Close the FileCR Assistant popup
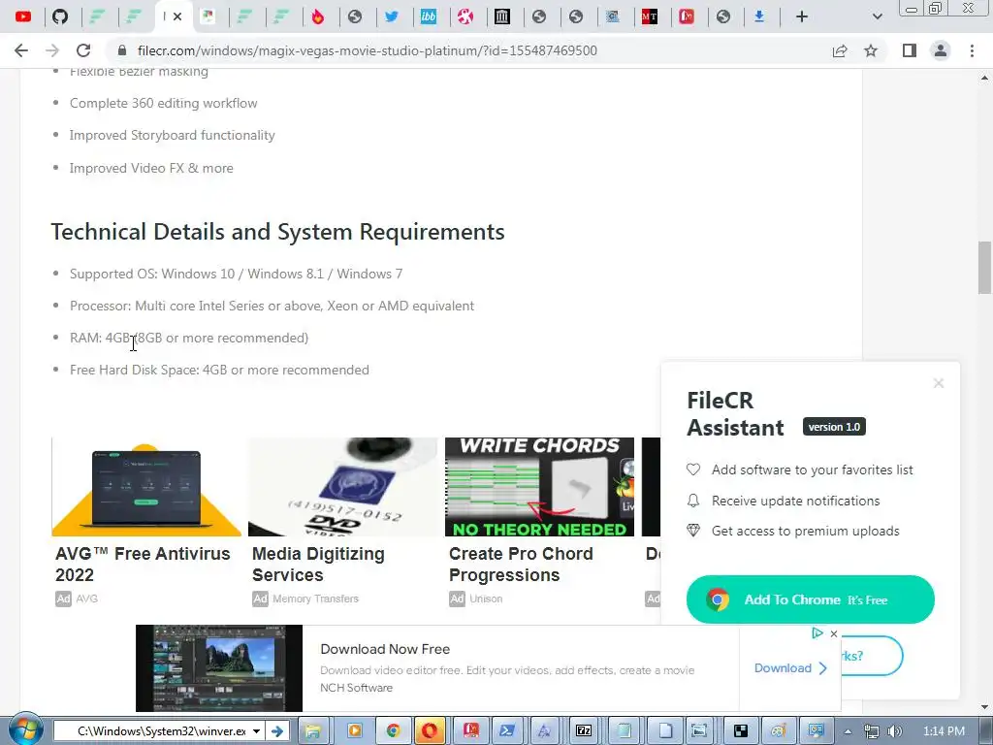The height and width of the screenshot is (745, 993). (x=939, y=383)
